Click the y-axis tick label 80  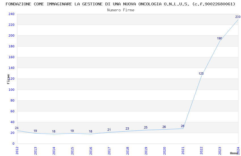point(12,100)
